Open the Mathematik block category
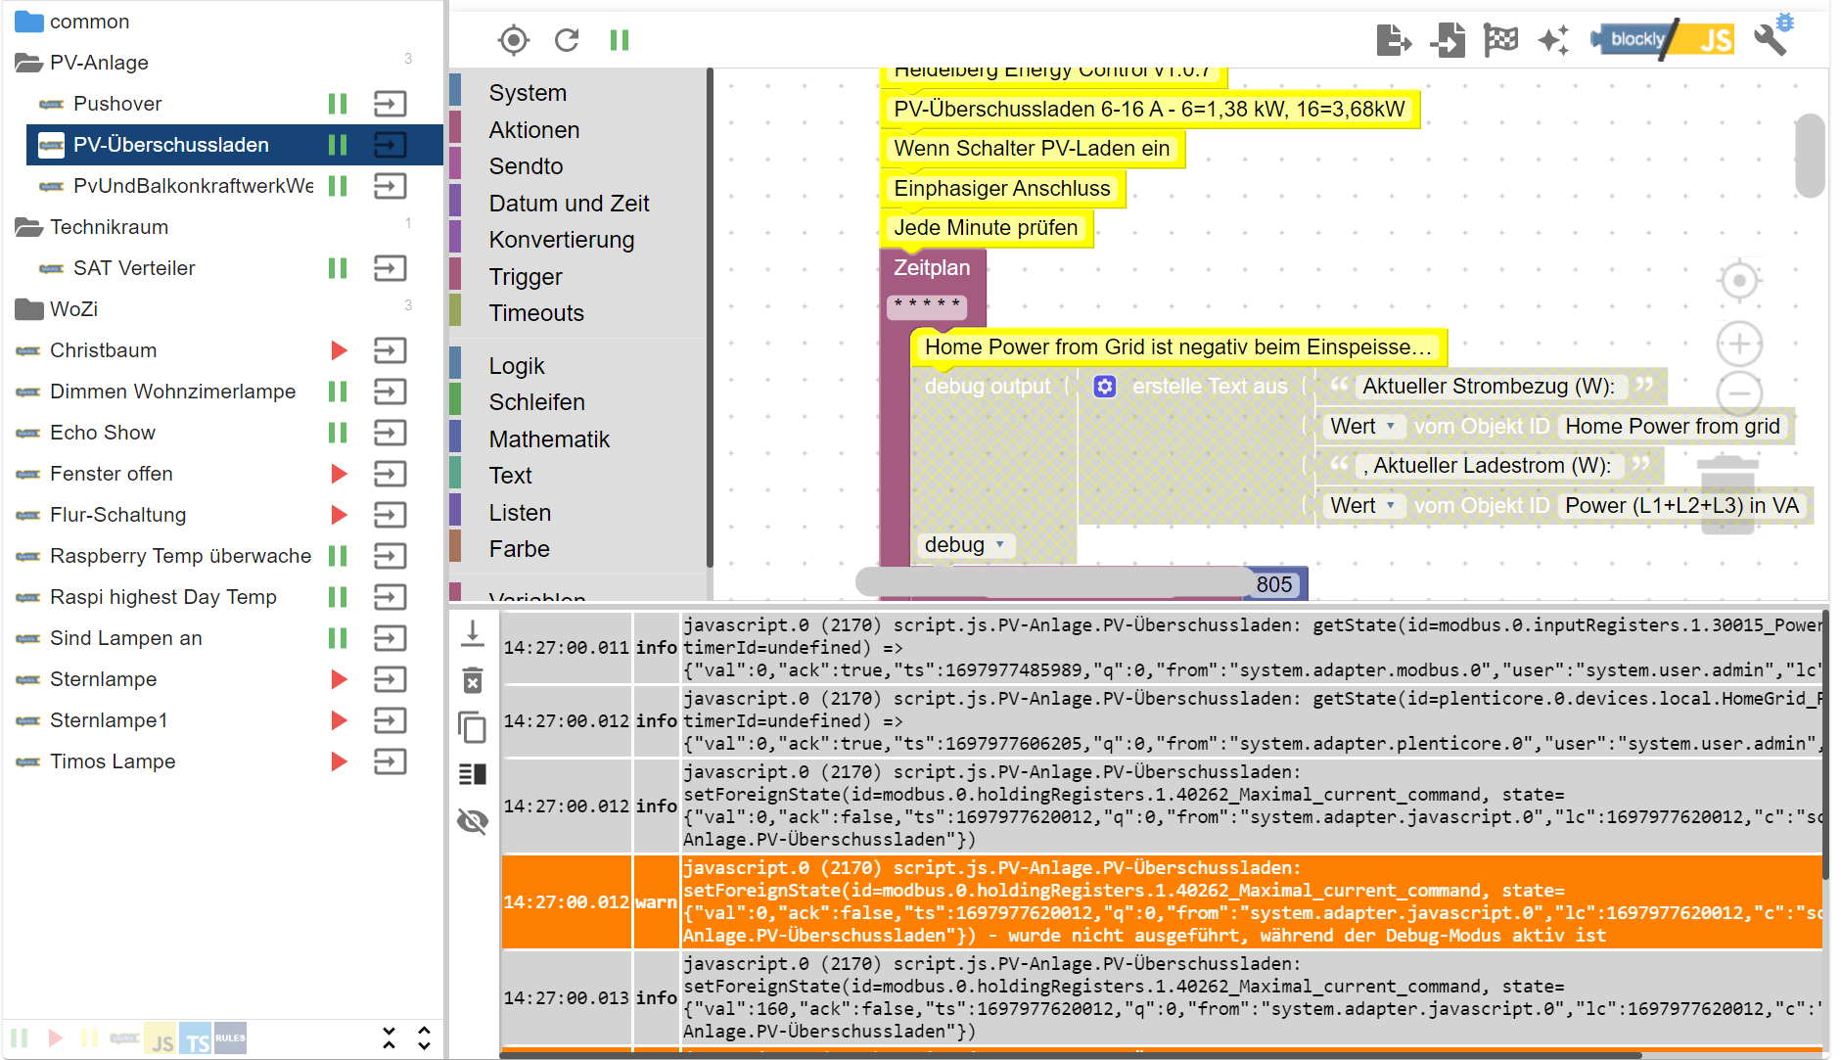Screen dimensions: 1841x1060 [549, 439]
